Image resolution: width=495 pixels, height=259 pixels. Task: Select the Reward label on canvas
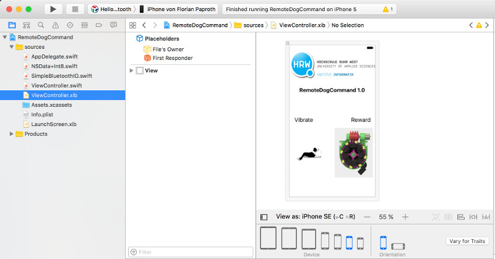pyautogui.click(x=361, y=120)
